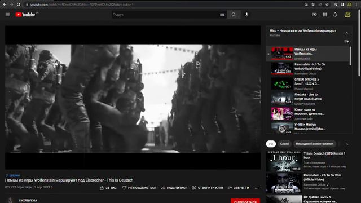
Task: Click the video player area
Action: [x=133, y=98]
